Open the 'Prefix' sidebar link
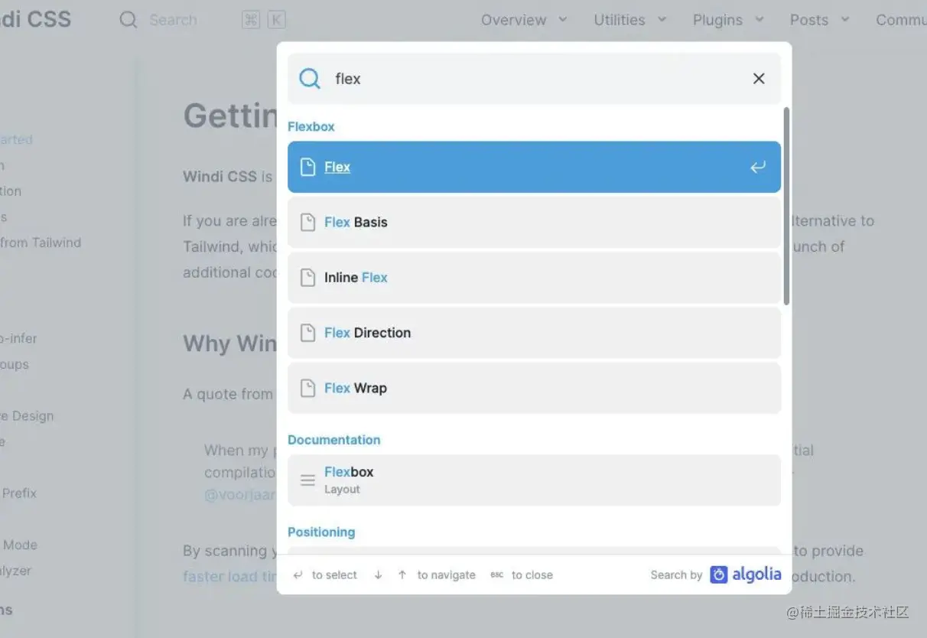Viewport: 927px width, 638px height. 19,493
